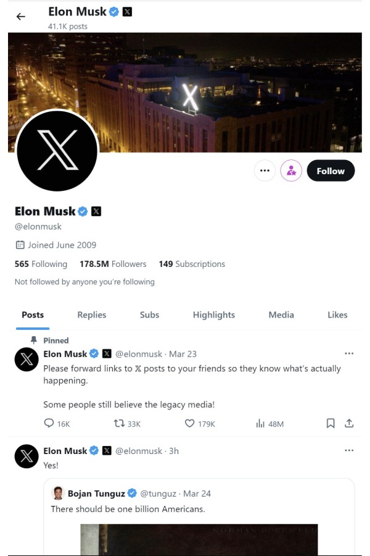Click the Follow button
The width and height of the screenshot is (370, 556).
[331, 171]
